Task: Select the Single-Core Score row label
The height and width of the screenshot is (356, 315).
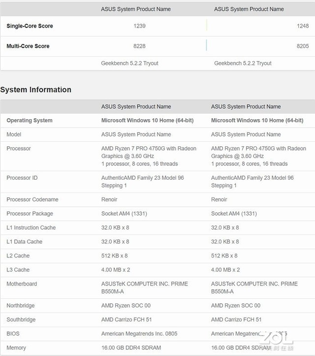Action: tap(30, 26)
